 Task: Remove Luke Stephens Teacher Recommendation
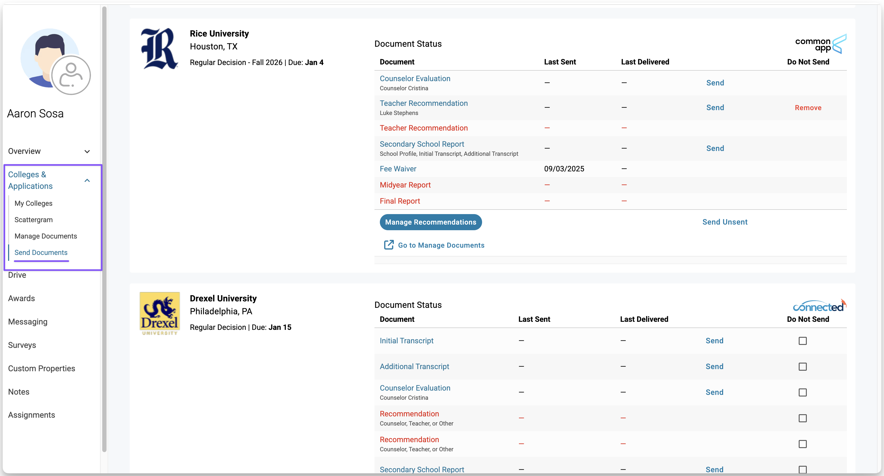click(808, 108)
